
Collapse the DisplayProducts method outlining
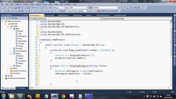(x=39, y=66)
